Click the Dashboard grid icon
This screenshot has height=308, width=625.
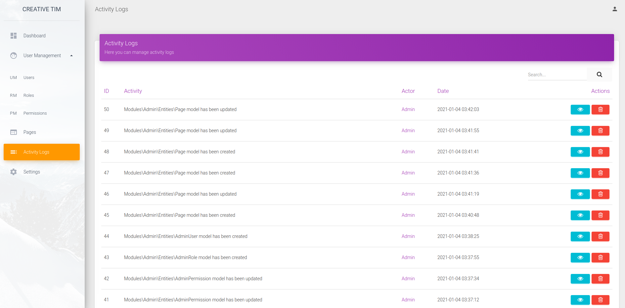point(14,36)
